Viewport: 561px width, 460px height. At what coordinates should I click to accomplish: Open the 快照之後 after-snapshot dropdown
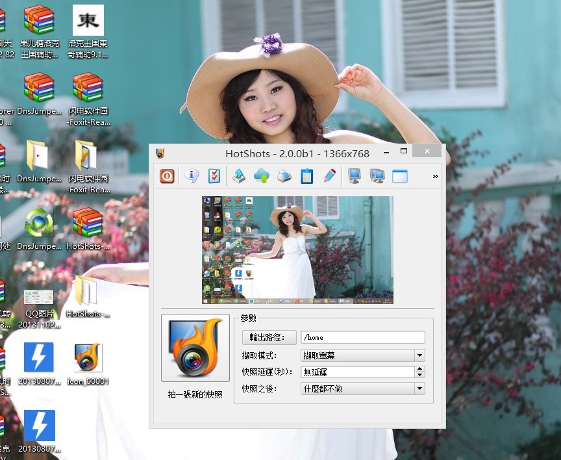coord(363,389)
